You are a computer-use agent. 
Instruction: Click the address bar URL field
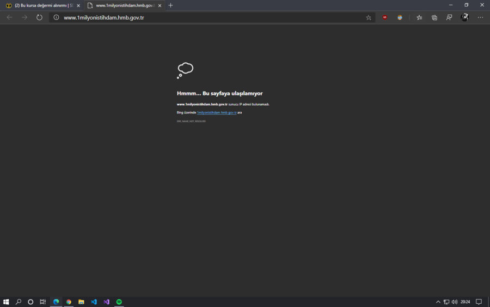[212, 17]
